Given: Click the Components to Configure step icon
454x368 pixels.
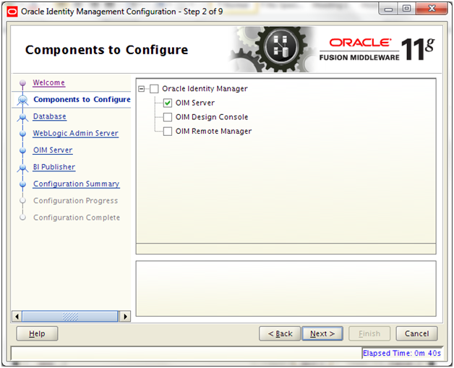Looking at the screenshot, I should click(x=22, y=100).
